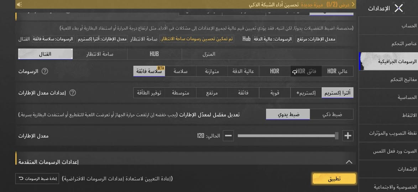Screen dimensions: 418x192
Task: Click the summary tag "الرسومات: سلاسة فائقة"
Action: coord(53,39)
